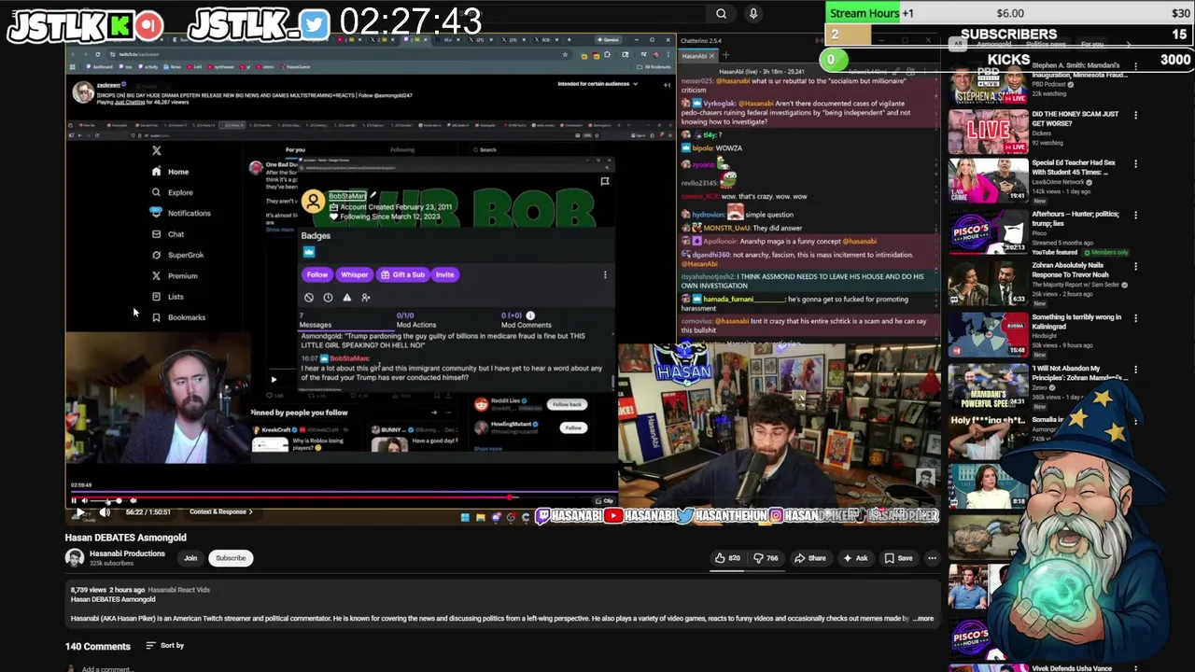Open Stephen A. Smith Mamdani's Inauguration thumbnail
Screen dimensions: 1195x672
pyautogui.click(x=988, y=84)
